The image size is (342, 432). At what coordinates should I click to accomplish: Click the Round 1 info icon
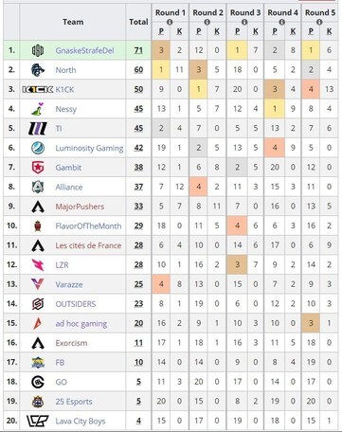(170, 22)
